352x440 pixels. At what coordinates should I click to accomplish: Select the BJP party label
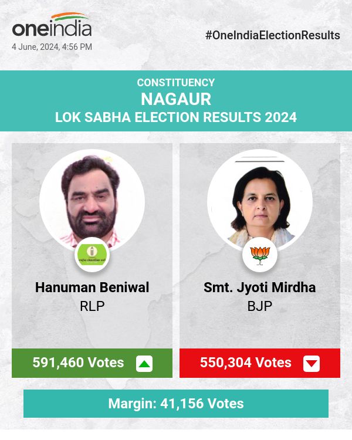pos(259,306)
